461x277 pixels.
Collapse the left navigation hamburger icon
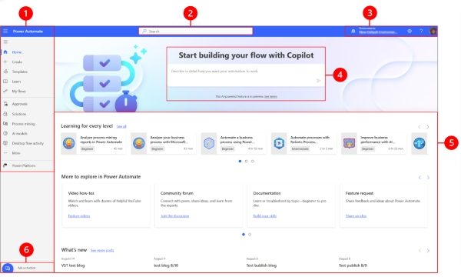click(5, 42)
